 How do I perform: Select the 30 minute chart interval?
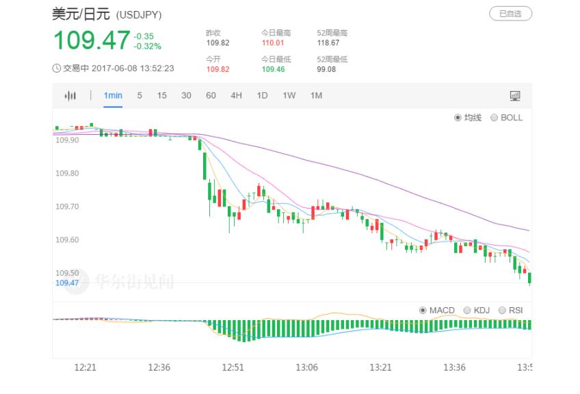(186, 96)
